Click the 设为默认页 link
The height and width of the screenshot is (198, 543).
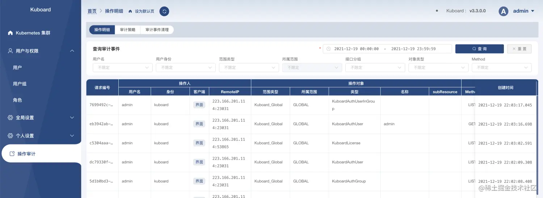[x=144, y=11]
